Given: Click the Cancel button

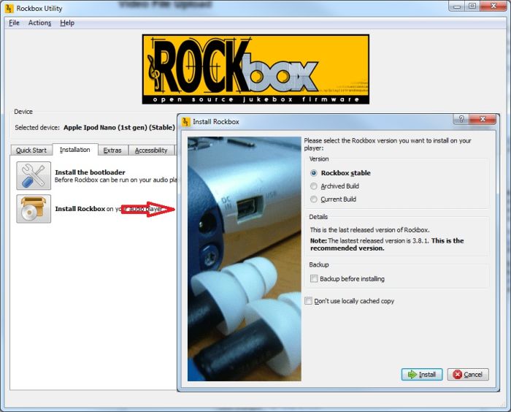Looking at the screenshot, I should [x=468, y=375].
